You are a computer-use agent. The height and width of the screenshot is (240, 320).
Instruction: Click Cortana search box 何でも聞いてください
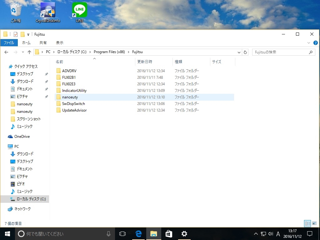pyautogui.click(x=64, y=234)
